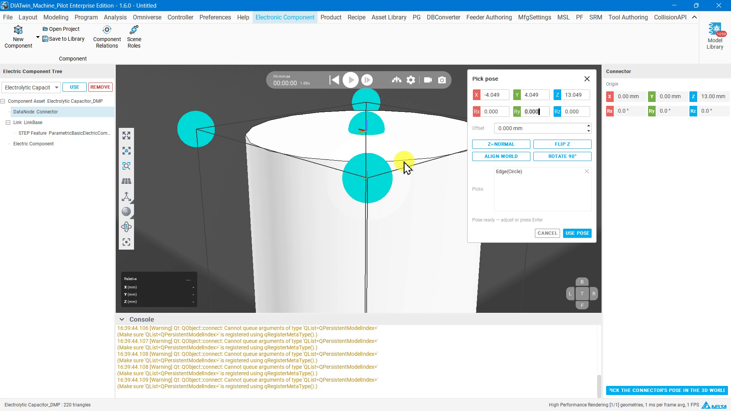Open the Asset Library tab
The height and width of the screenshot is (411, 731).
click(x=389, y=17)
